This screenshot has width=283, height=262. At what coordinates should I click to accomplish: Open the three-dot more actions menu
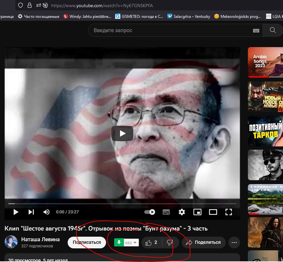(234, 243)
